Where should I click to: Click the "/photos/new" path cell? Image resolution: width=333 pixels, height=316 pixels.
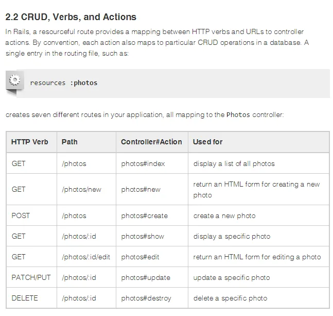pyautogui.click(x=81, y=189)
